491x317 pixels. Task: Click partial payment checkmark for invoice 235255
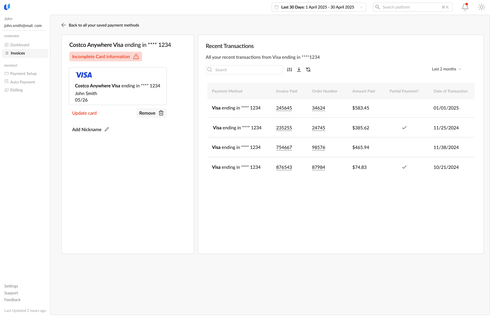(x=404, y=128)
